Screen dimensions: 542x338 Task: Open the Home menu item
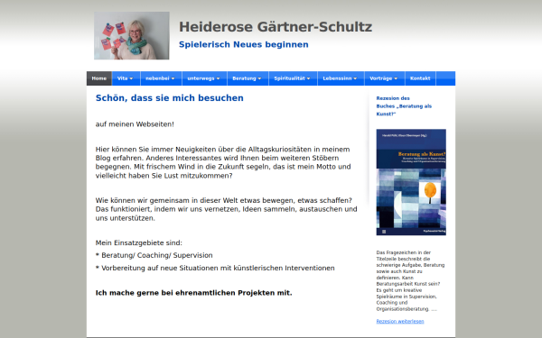point(99,78)
